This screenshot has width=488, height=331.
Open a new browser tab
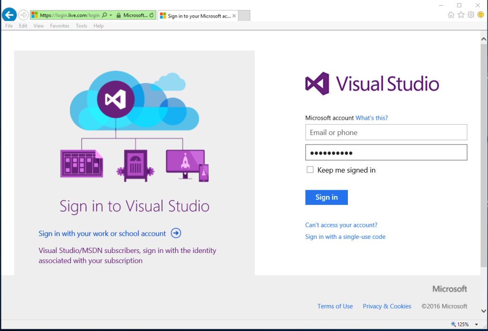(244, 15)
